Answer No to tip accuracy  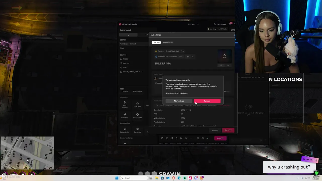(x=188, y=57)
